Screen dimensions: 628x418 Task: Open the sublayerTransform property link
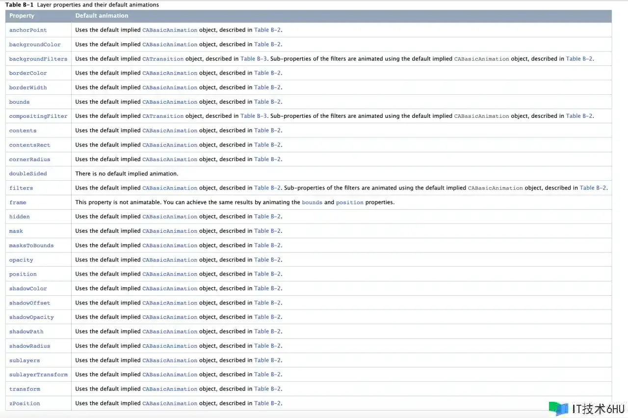coord(38,374)
